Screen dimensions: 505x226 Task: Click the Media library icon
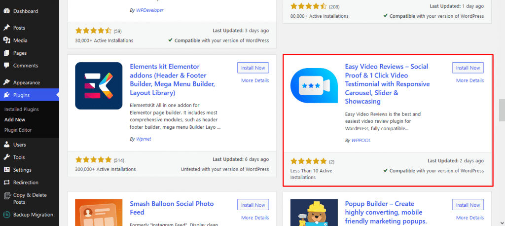6,40
